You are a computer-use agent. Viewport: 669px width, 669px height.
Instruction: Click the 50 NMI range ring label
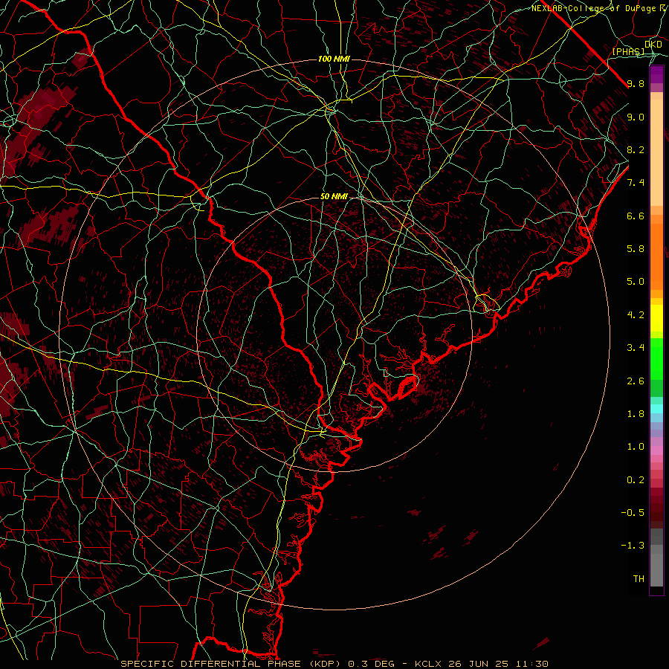(x=334, y=197)
